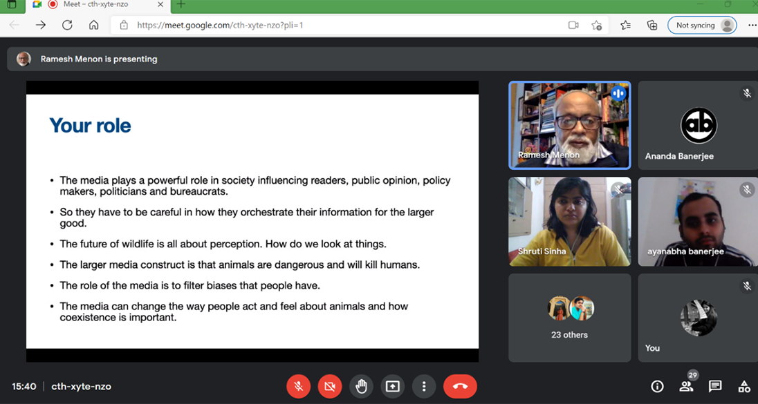Open more options three-dot menu
The width and height of the screenshot is (758, 404).
click(x=424, y=386)
